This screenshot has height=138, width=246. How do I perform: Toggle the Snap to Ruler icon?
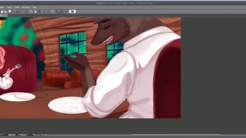tap(58, 11)
